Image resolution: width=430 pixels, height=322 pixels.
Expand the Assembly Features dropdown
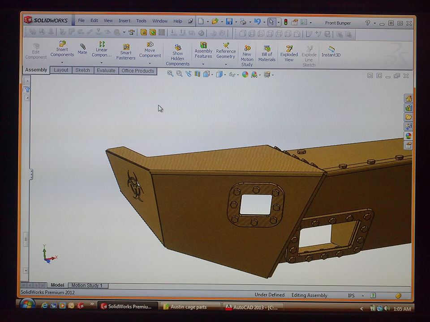[x=203, y=64]
